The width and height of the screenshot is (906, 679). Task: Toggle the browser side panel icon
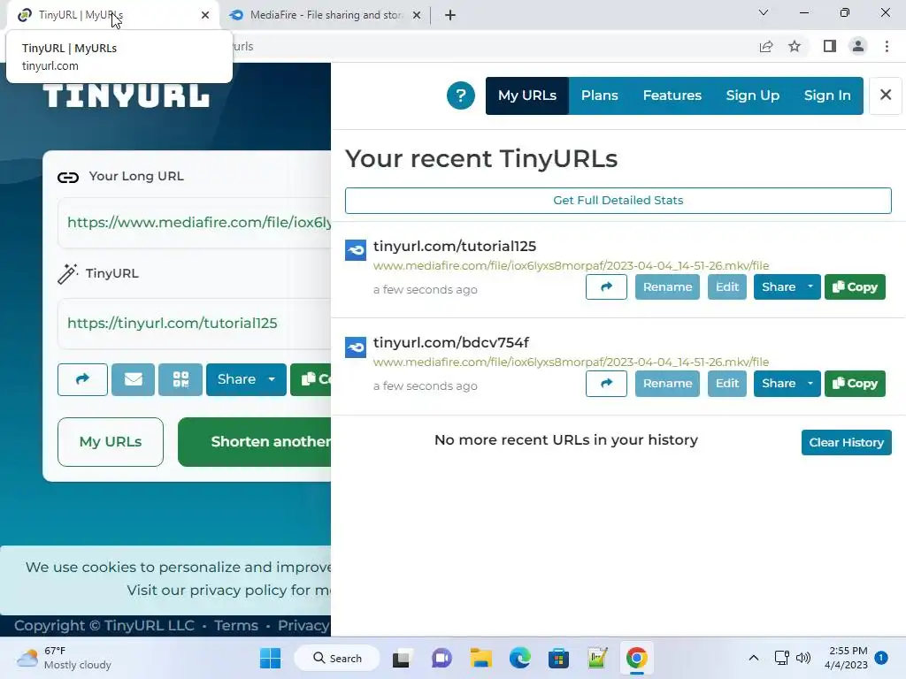click(x=830, y=46)
